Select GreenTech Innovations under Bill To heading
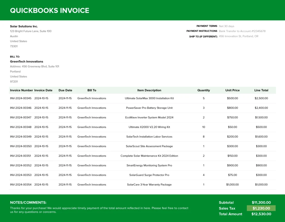This screenshot has width=285, height=222. pos(26,61)
